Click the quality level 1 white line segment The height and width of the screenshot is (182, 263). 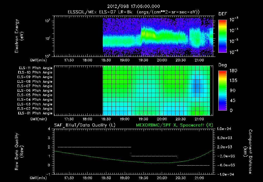[154, 156]
